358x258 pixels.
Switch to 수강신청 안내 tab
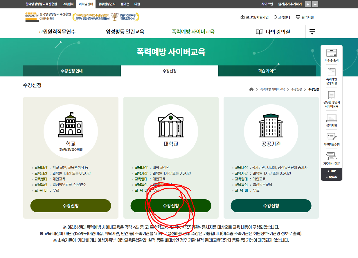[x=72, y=71]
